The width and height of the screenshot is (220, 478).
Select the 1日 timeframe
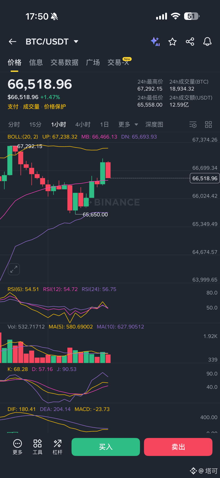tap(104, 125)
